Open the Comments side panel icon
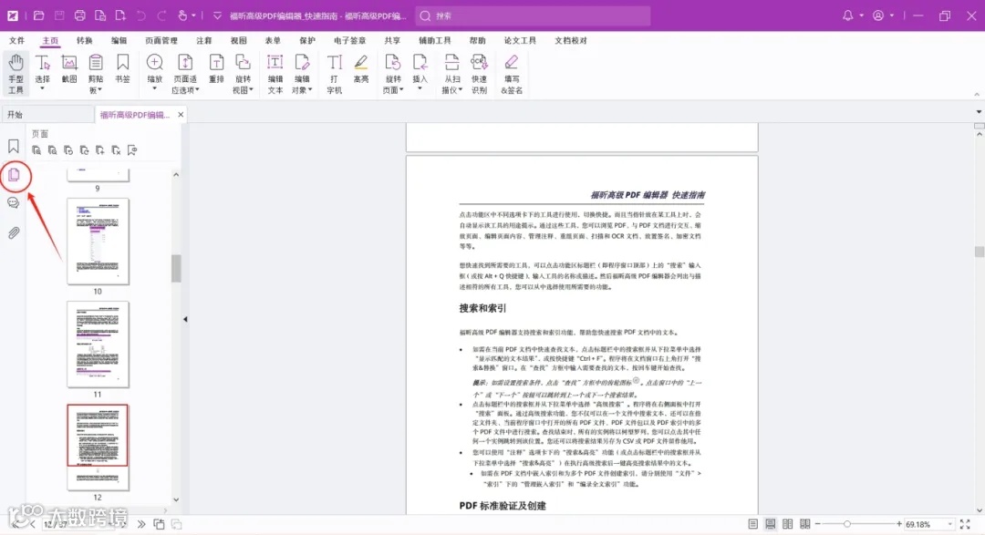985x535 pixels. (13, 203)
